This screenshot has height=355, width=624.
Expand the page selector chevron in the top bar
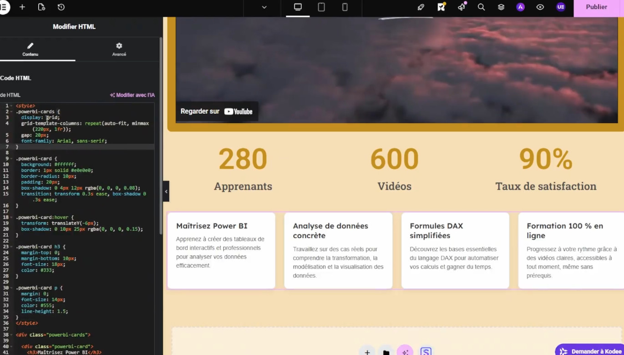[x=264, y=7]
